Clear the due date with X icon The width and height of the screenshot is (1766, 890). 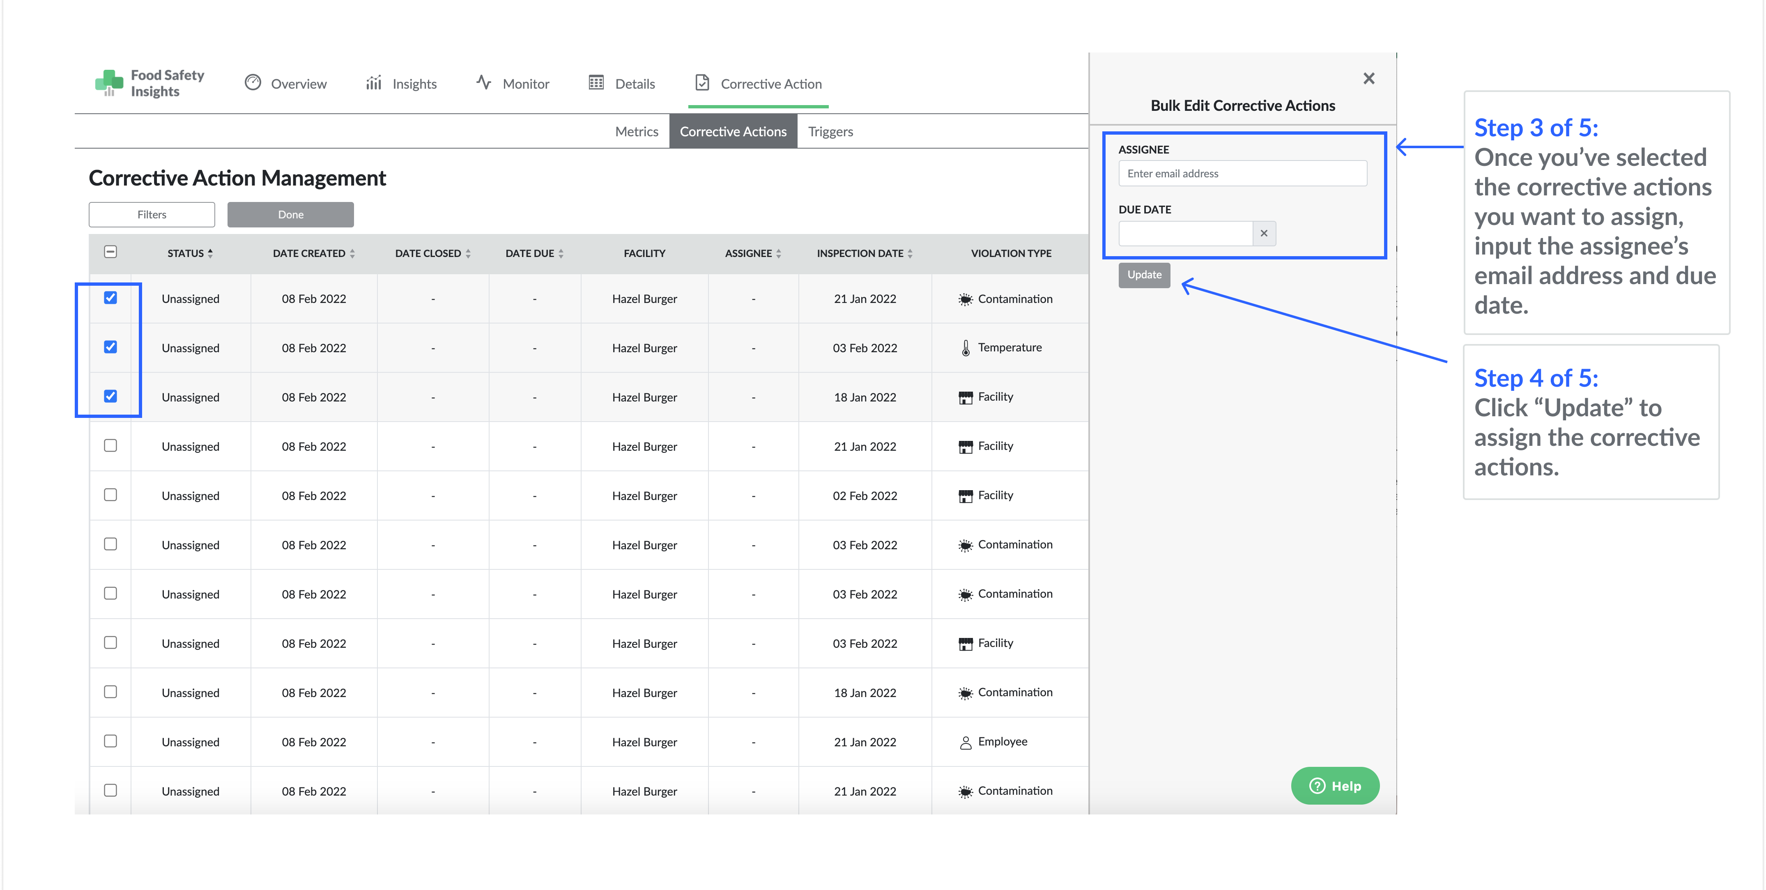pos(1263,234)
